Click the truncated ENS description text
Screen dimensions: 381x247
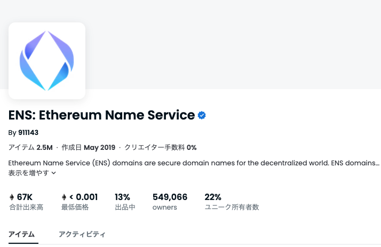pos(194,163)
